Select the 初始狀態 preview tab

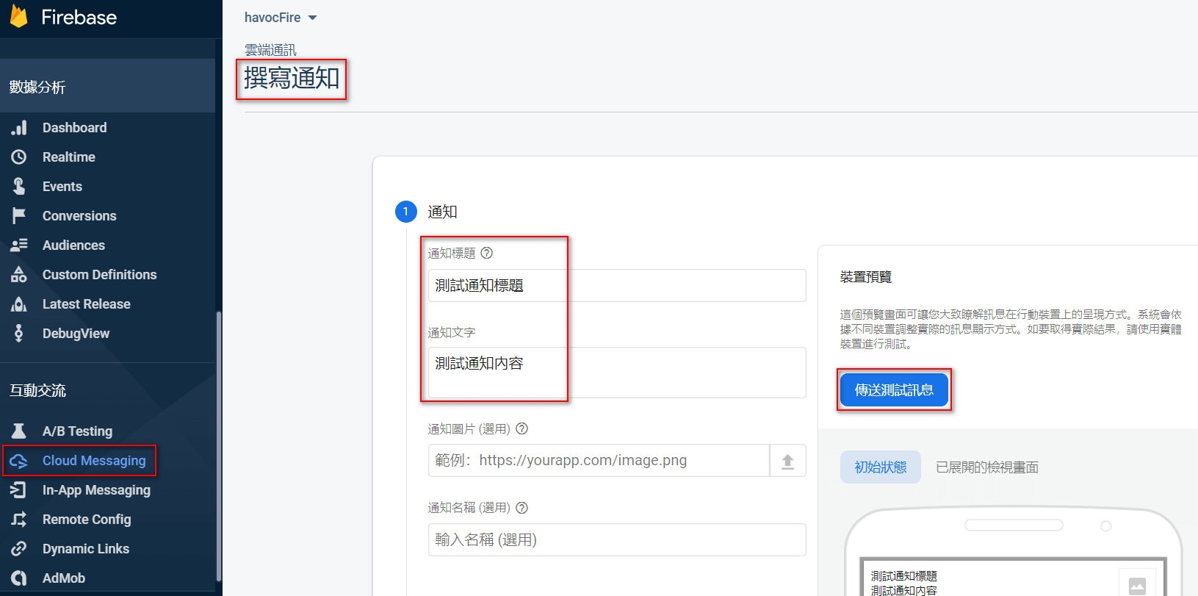pos(881,467)
